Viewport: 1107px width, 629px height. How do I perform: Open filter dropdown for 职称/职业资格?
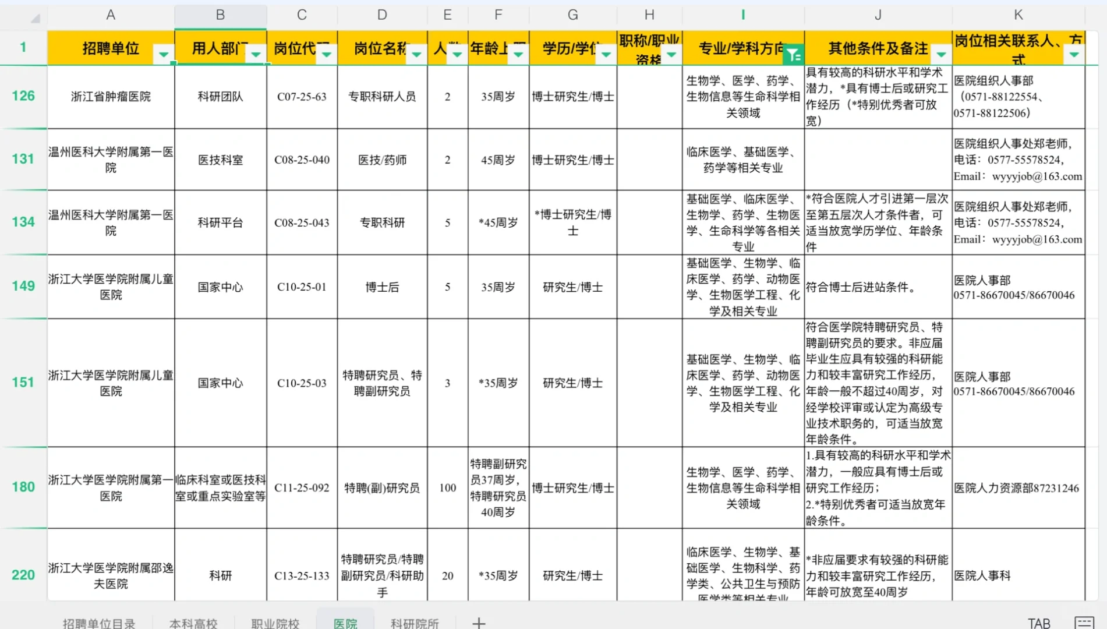click(671, 55)
